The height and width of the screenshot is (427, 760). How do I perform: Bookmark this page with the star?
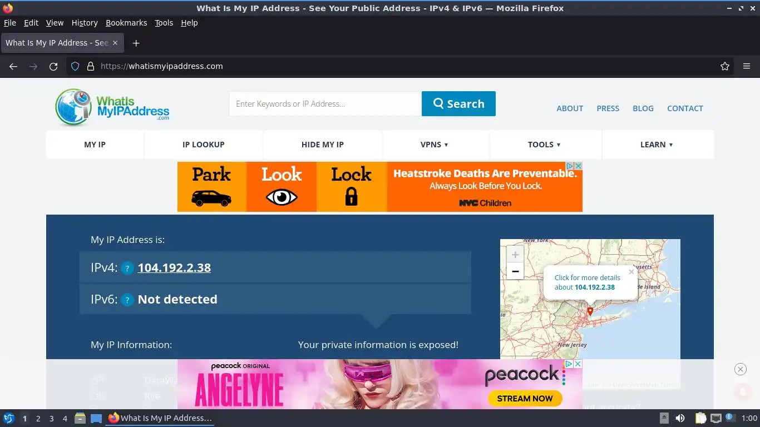pyautogui.click(x=725, y=66)
